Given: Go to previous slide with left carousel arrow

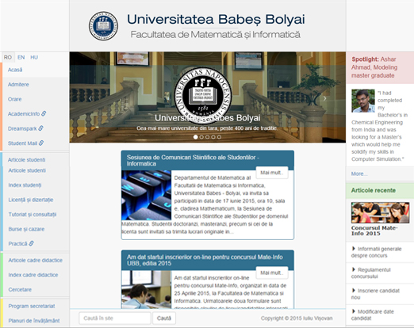Looking at the screenshot, I should [x=90, y=98].
